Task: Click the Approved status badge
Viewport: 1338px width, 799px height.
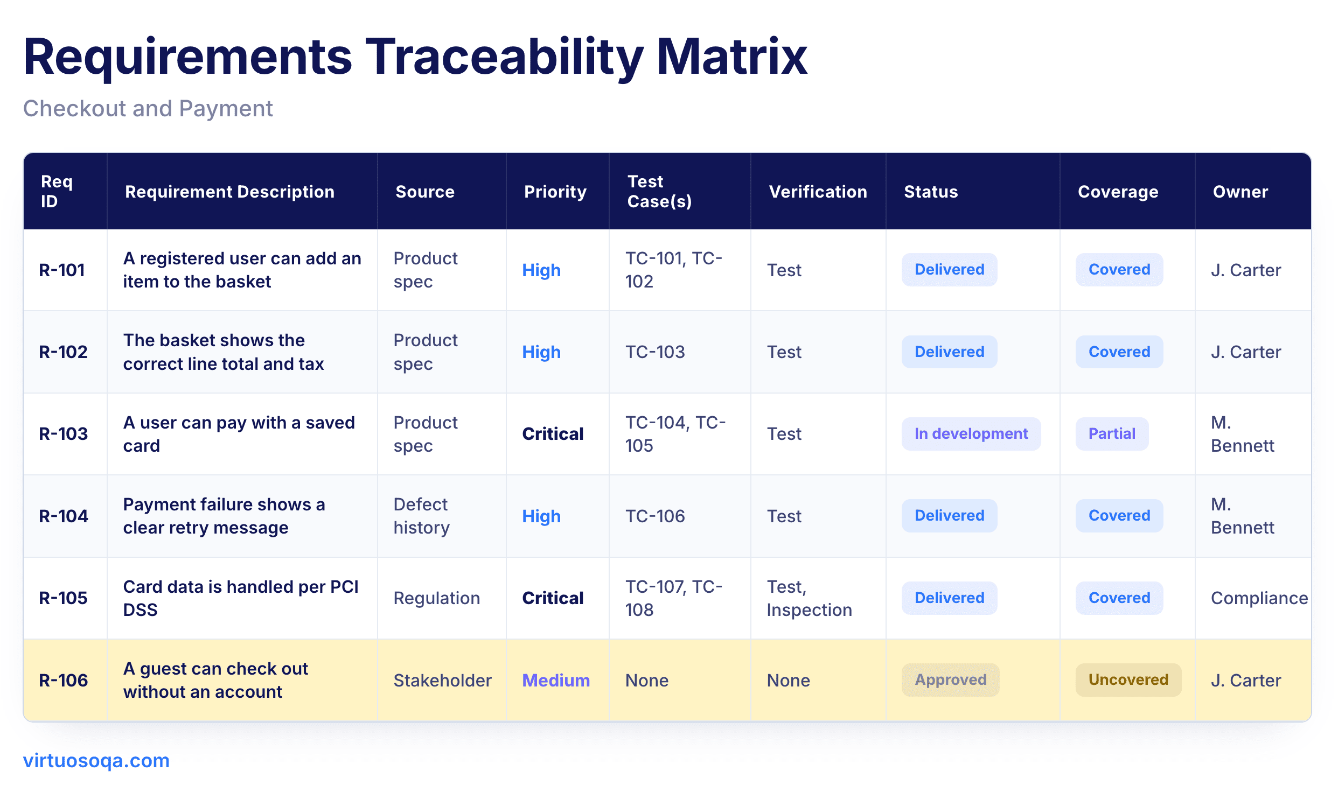Action: coord(950,680)
